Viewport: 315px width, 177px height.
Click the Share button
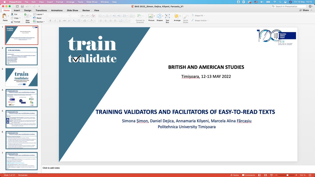pos(304,10)
